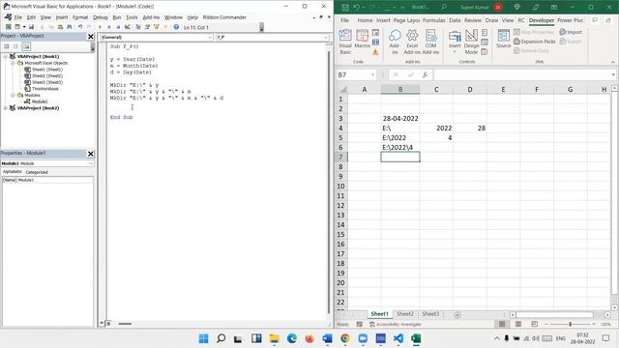
Task: Undo in the VBA editor toolbar
Action: click(x=80, y=27)
